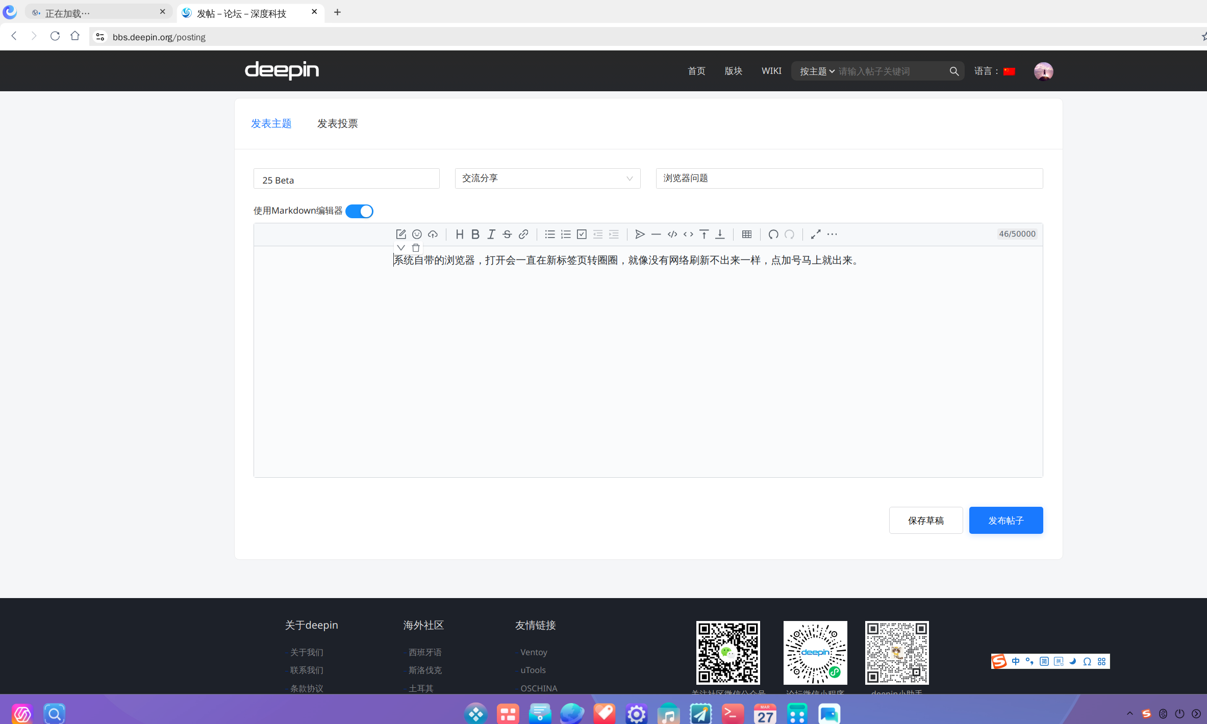Open the 关于我们 footer link

coord(307,652)
